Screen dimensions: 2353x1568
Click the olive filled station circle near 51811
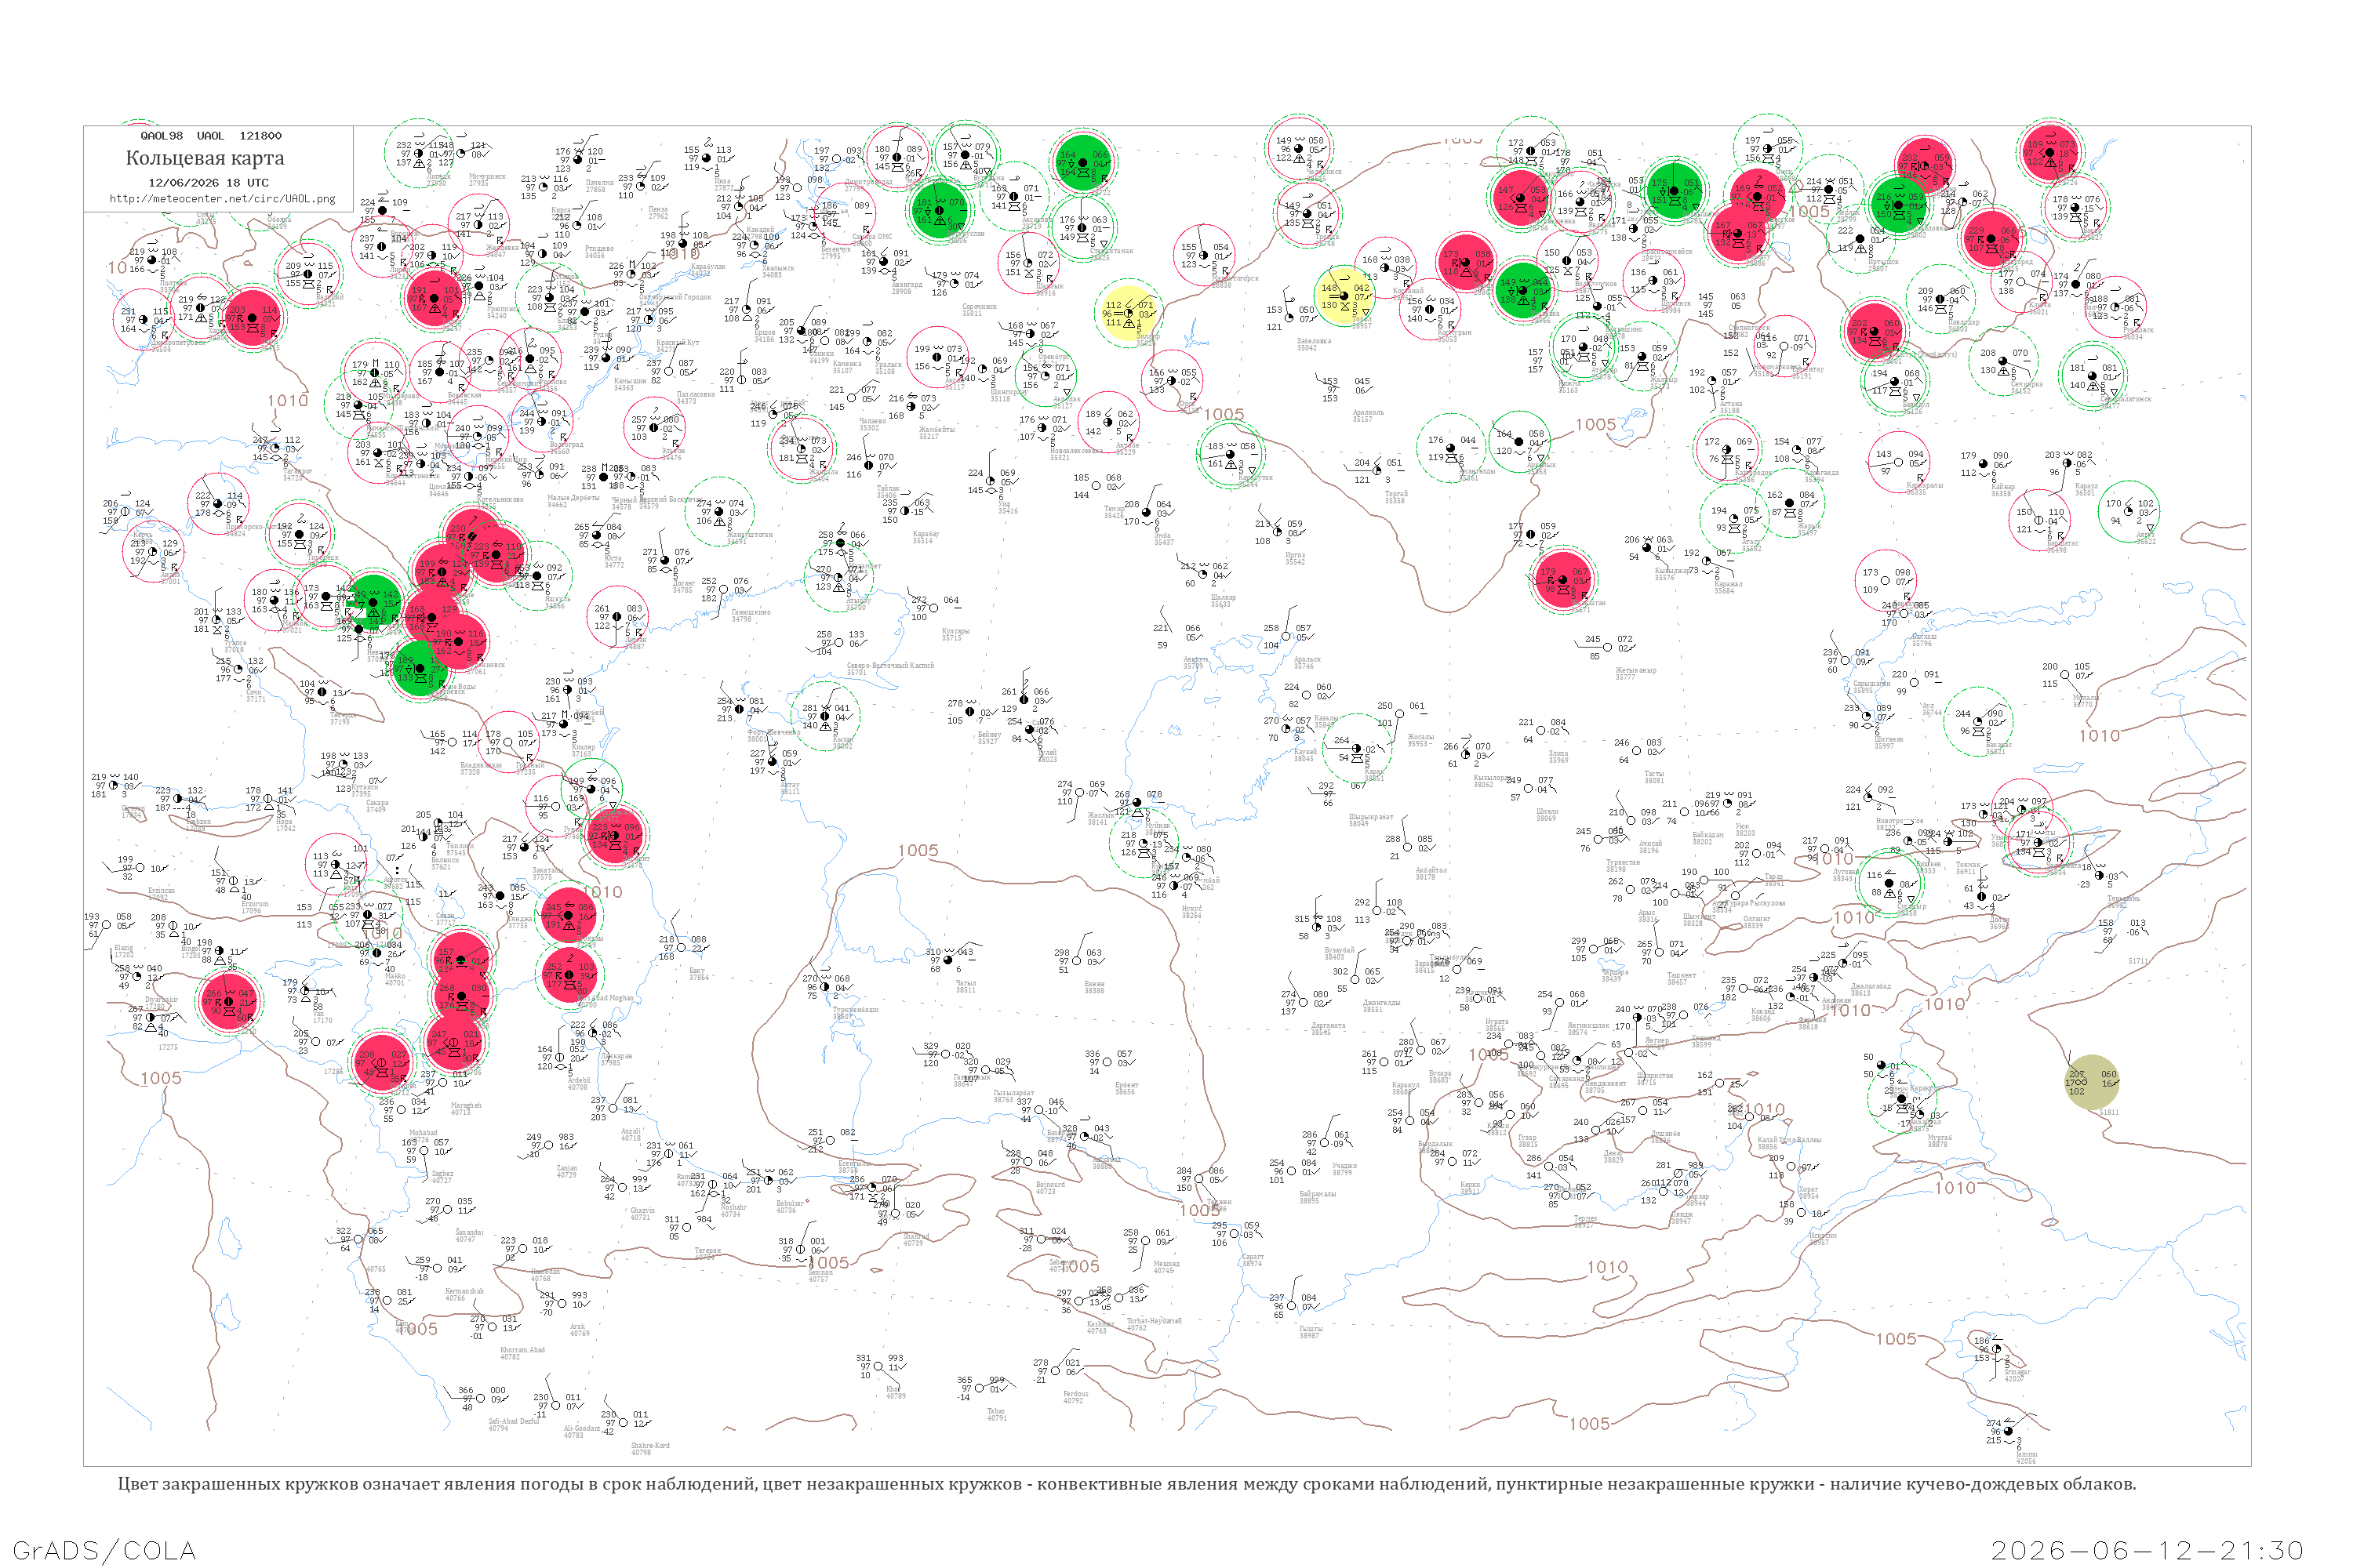(2093, 1083)
